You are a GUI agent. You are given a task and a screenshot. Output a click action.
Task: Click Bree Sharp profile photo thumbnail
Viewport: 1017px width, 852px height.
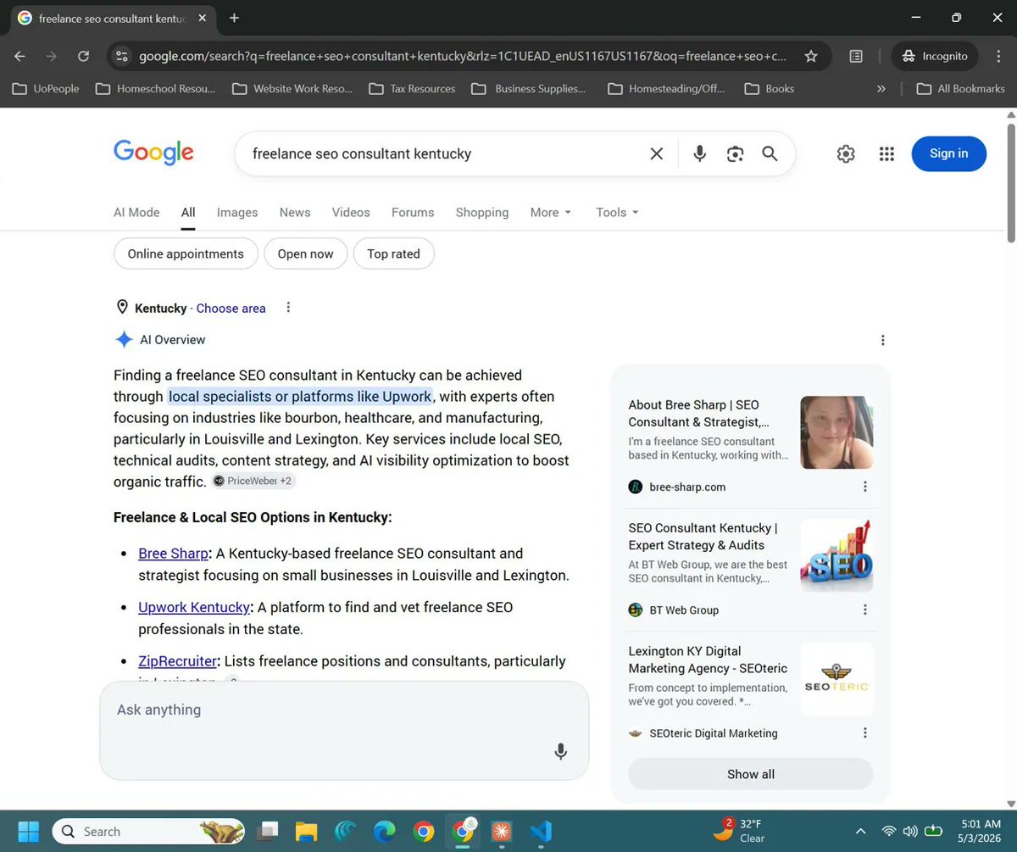point(836,432)
